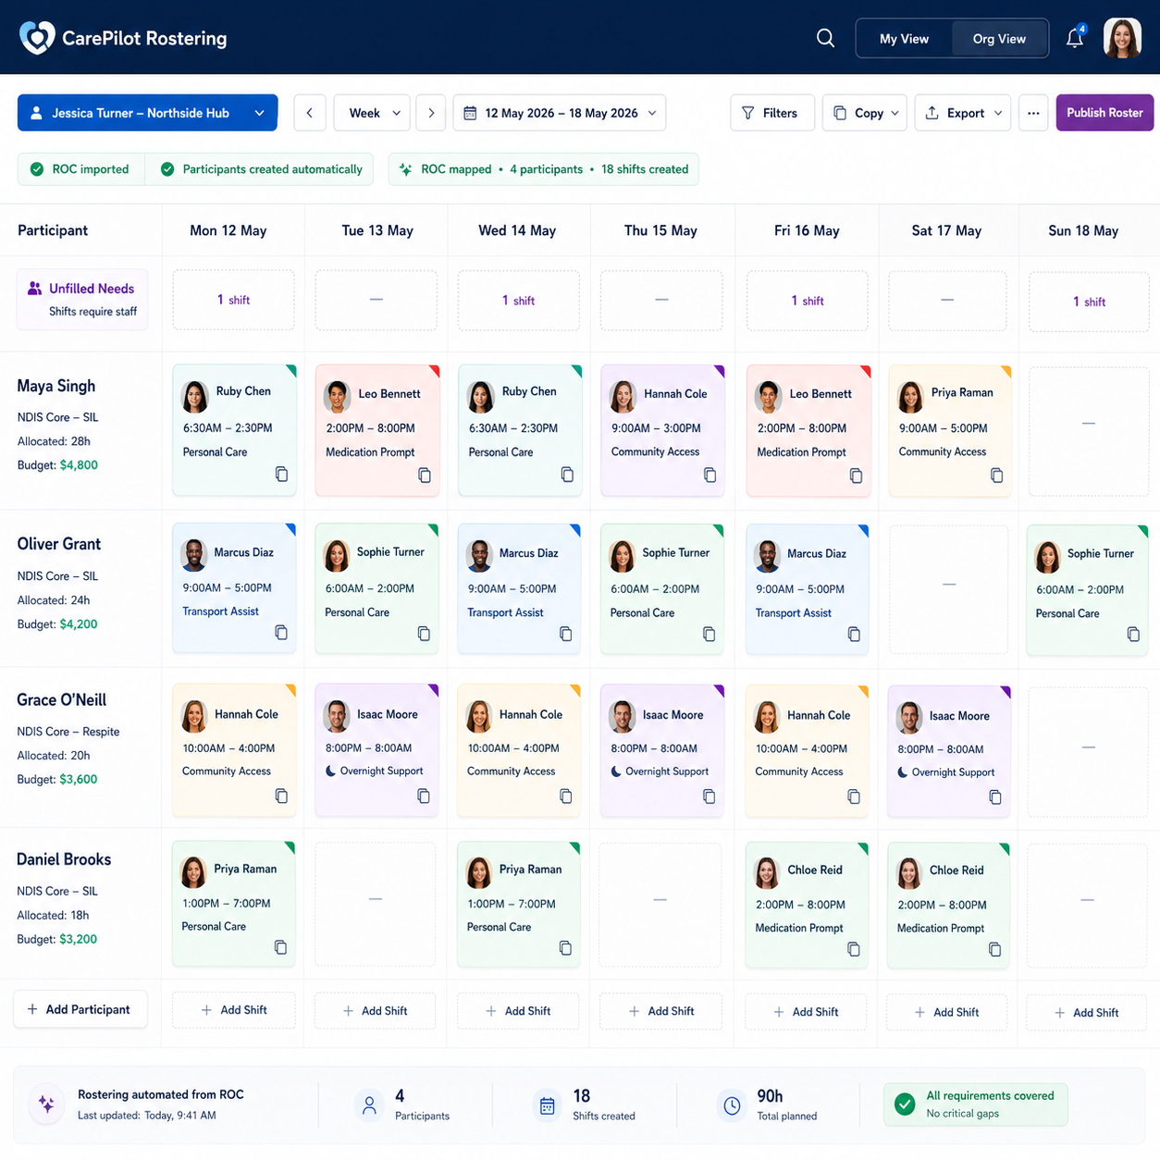1160x1160 pixels.
Task: Copy Maya Singh's Wednesday Ruby Chen shift
Action: click(x=567, y=475)
